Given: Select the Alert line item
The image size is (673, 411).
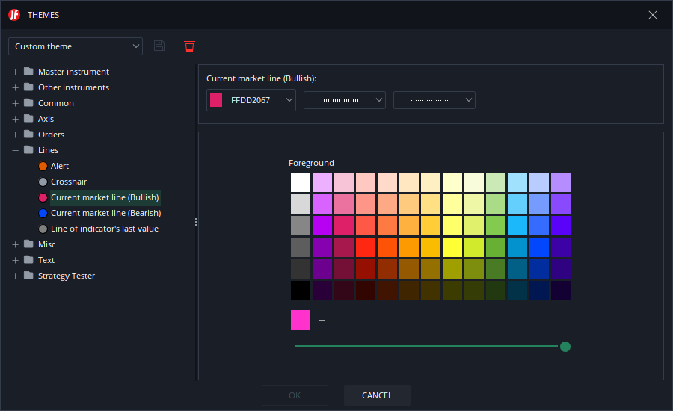Looking at the screenshot, I should [x=60, y=166].
